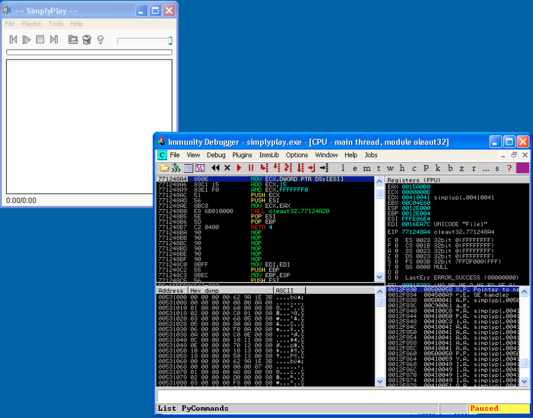Image resolution: width=533 pixels, height=418 pixels.
Task: Show source with the 's' button
Action: 497,168
